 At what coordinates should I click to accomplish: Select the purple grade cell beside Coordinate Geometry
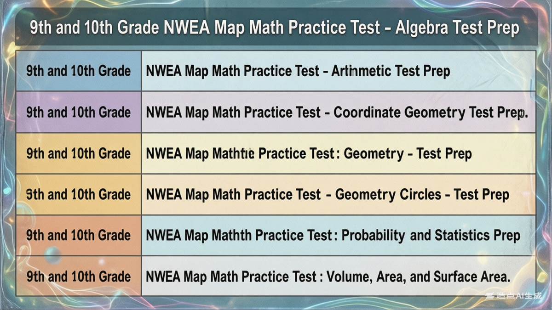79,113
